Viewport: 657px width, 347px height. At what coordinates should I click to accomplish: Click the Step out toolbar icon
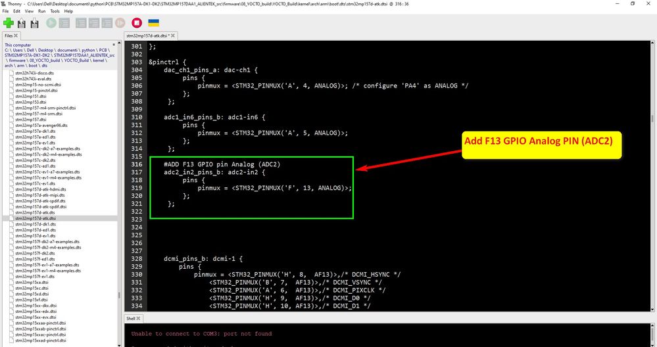pos(107,22)
